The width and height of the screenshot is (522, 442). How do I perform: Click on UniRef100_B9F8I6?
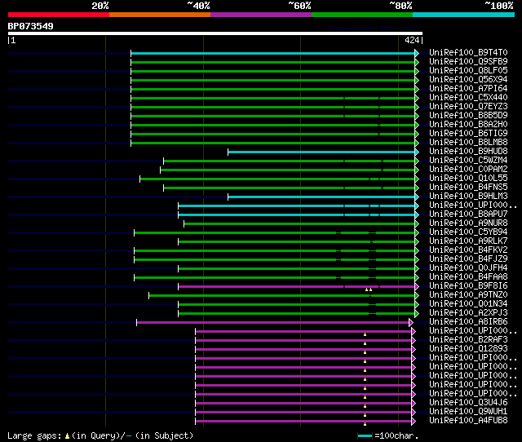[468, 286]
